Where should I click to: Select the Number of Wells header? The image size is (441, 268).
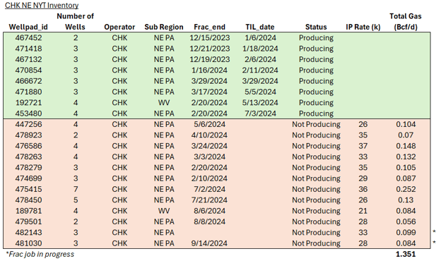click(x=75, y=22)
